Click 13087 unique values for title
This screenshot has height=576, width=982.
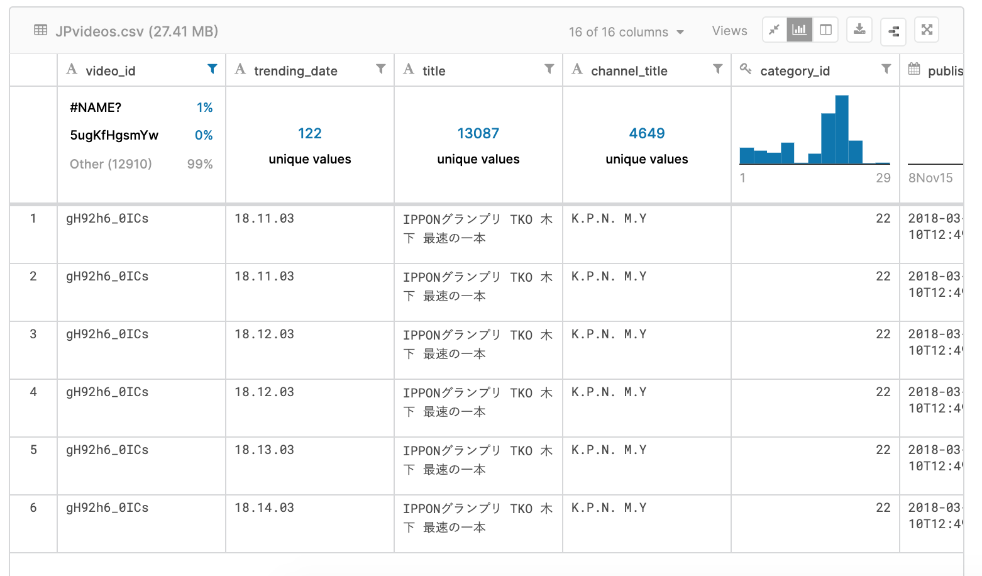tap(478, 145)
